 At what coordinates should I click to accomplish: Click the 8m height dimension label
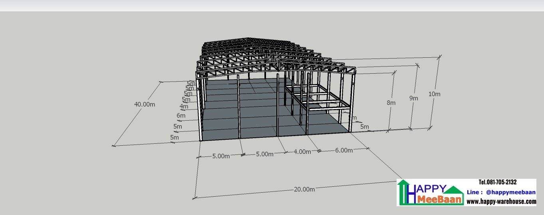[x=391, y=103]
